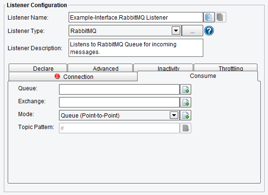Click the variable icon beside the Mode dropdown
Viewport: 268px width, 195px height.
pos(186,115)
